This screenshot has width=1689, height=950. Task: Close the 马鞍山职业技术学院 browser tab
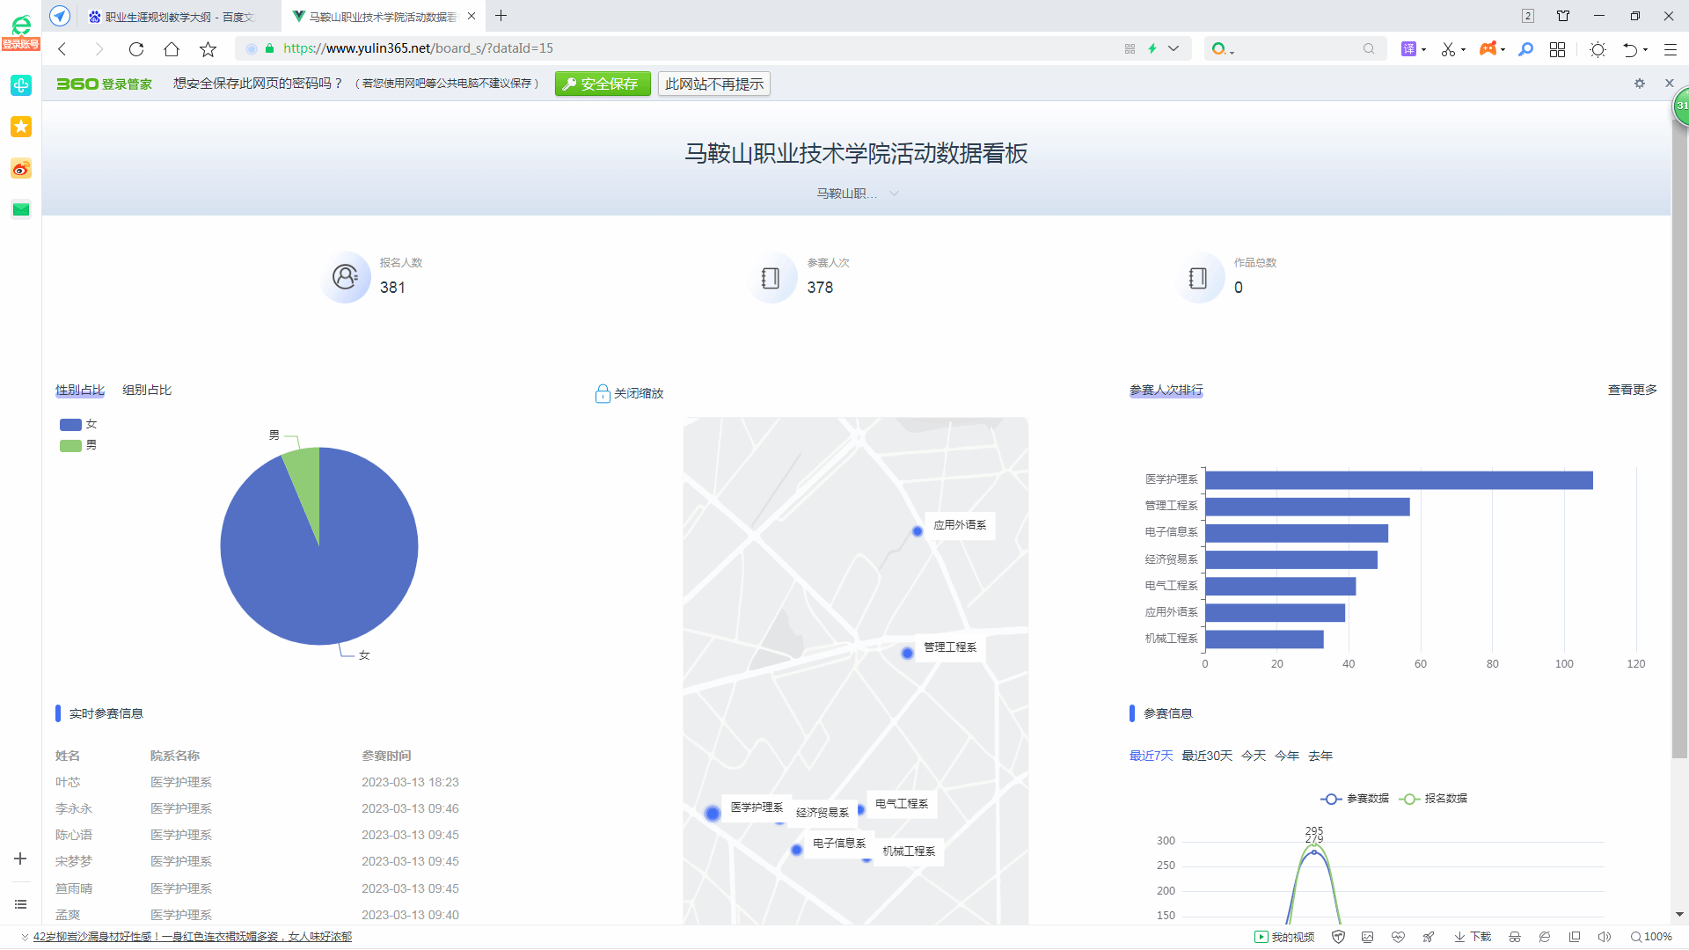pyautogui.click(x=472, y=16)
